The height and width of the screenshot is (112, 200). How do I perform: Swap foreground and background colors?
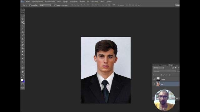click(24, 77)
